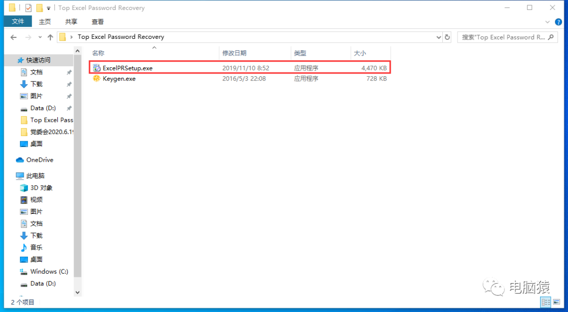
Task: Open the 党委会2020.6.1 folder in sidebar
Action: (52, 132)
